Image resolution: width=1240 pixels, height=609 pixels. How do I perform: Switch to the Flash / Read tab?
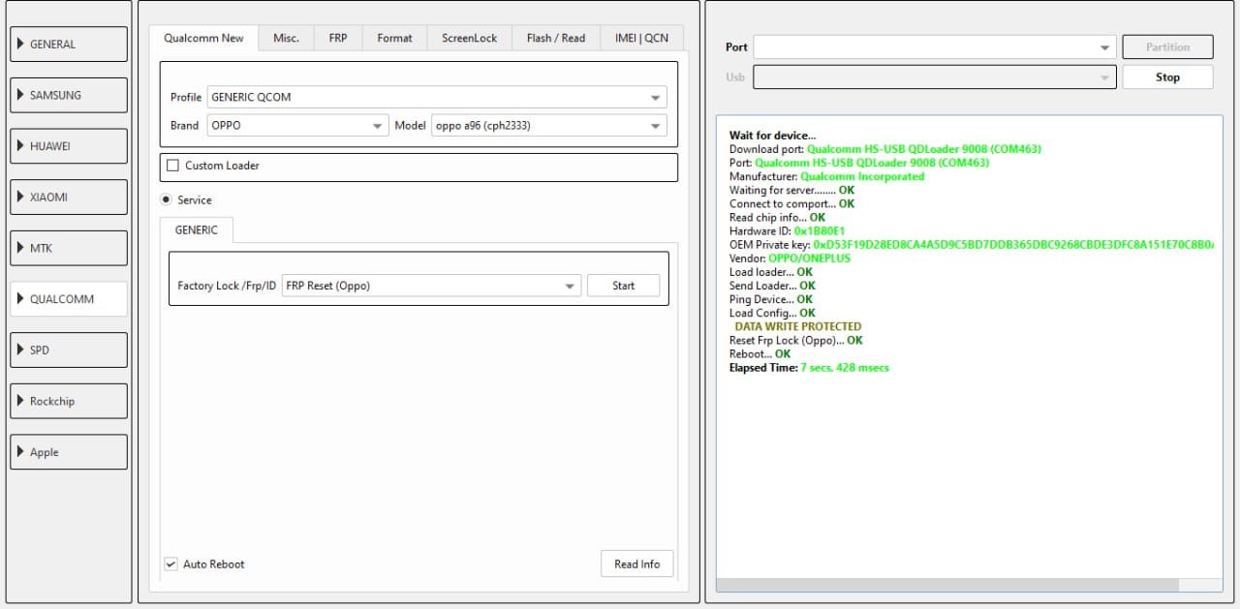point(556,38)
